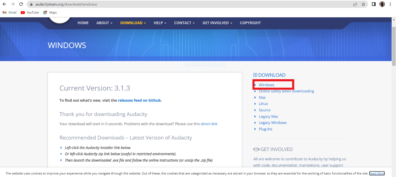Open the Chrome profile avatar
396x177 pixels.
[382, 4]
